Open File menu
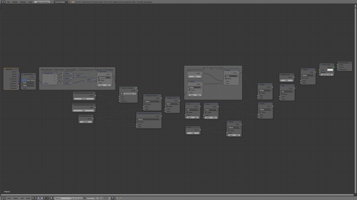This screenshot has height=200, width=357. point(9,2)
